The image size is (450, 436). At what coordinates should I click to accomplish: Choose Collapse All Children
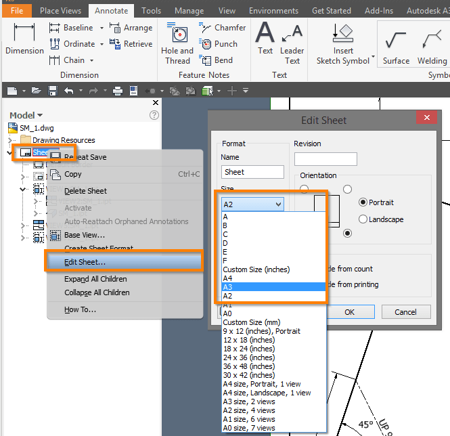pos(125,292)
